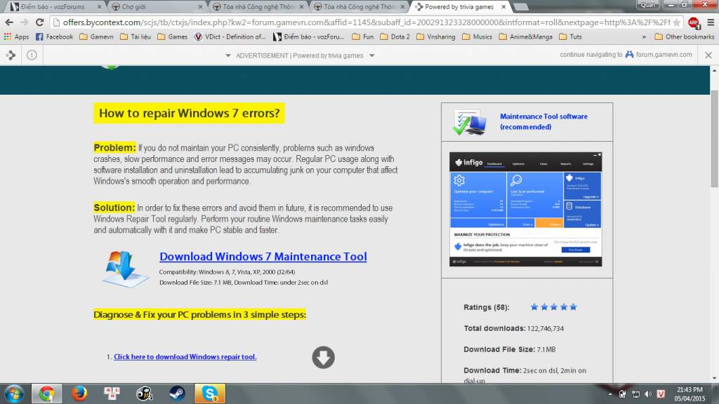Open the Games bookmark folder
Image resolution: width=719 pixels, height=404 pixels.
[173, 36]
